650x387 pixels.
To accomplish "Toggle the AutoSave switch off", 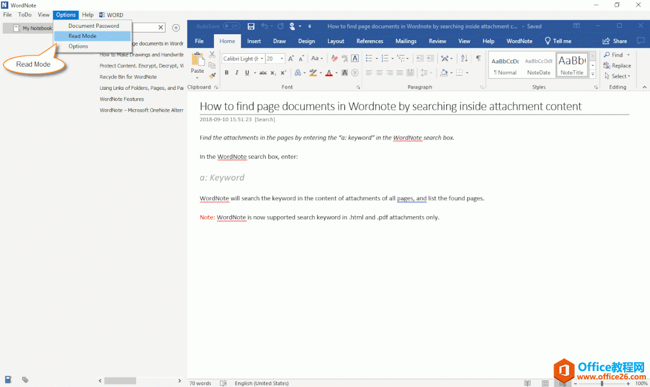I will (230, 26).
